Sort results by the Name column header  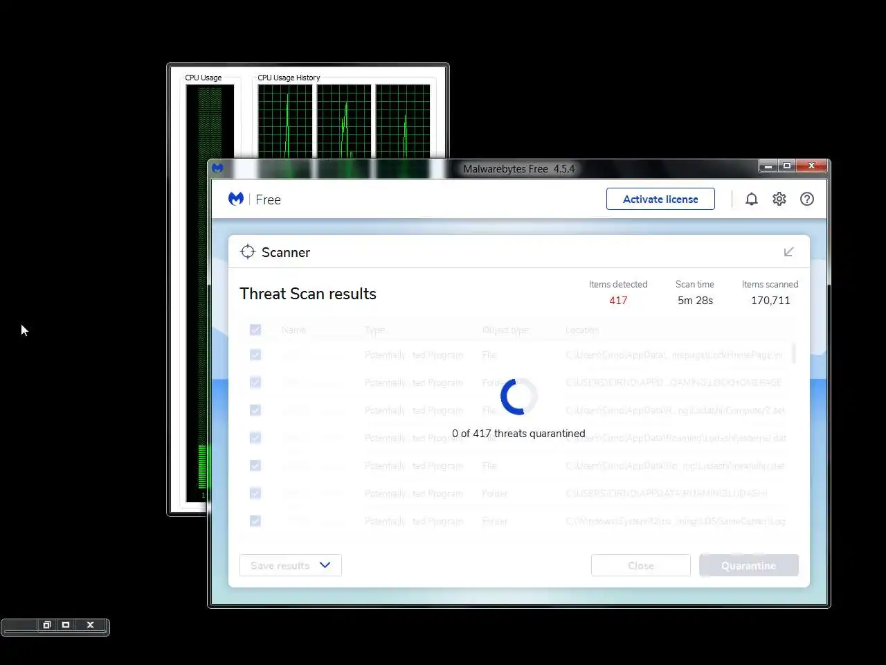(293, 330)
